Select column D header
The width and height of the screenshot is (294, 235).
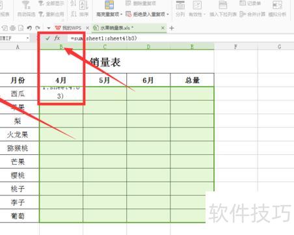pyautogui.click(x=148, y=47)
